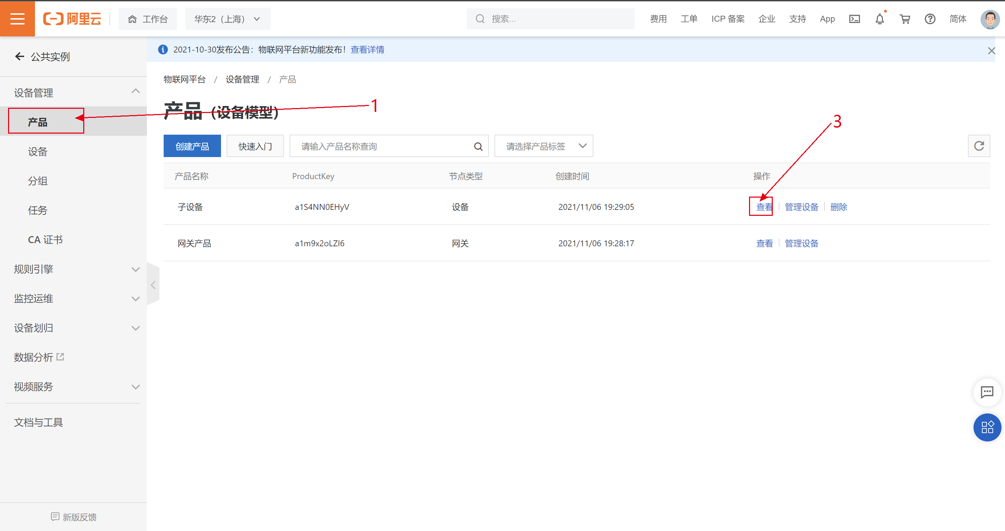Collapse the left sidebar handle
The image size is (1005, 531).
point(153,285)
